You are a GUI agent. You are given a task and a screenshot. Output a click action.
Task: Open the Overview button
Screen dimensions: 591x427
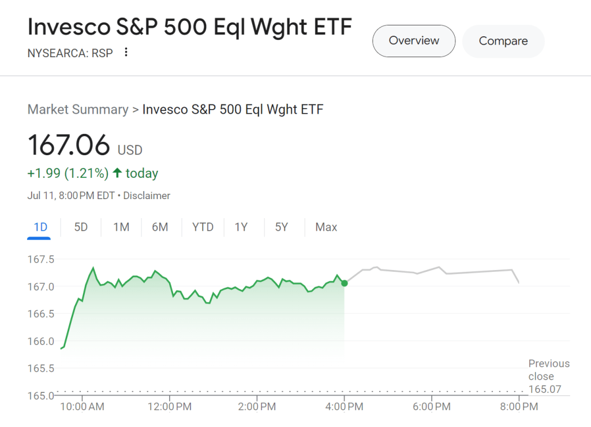pos(414,41)
